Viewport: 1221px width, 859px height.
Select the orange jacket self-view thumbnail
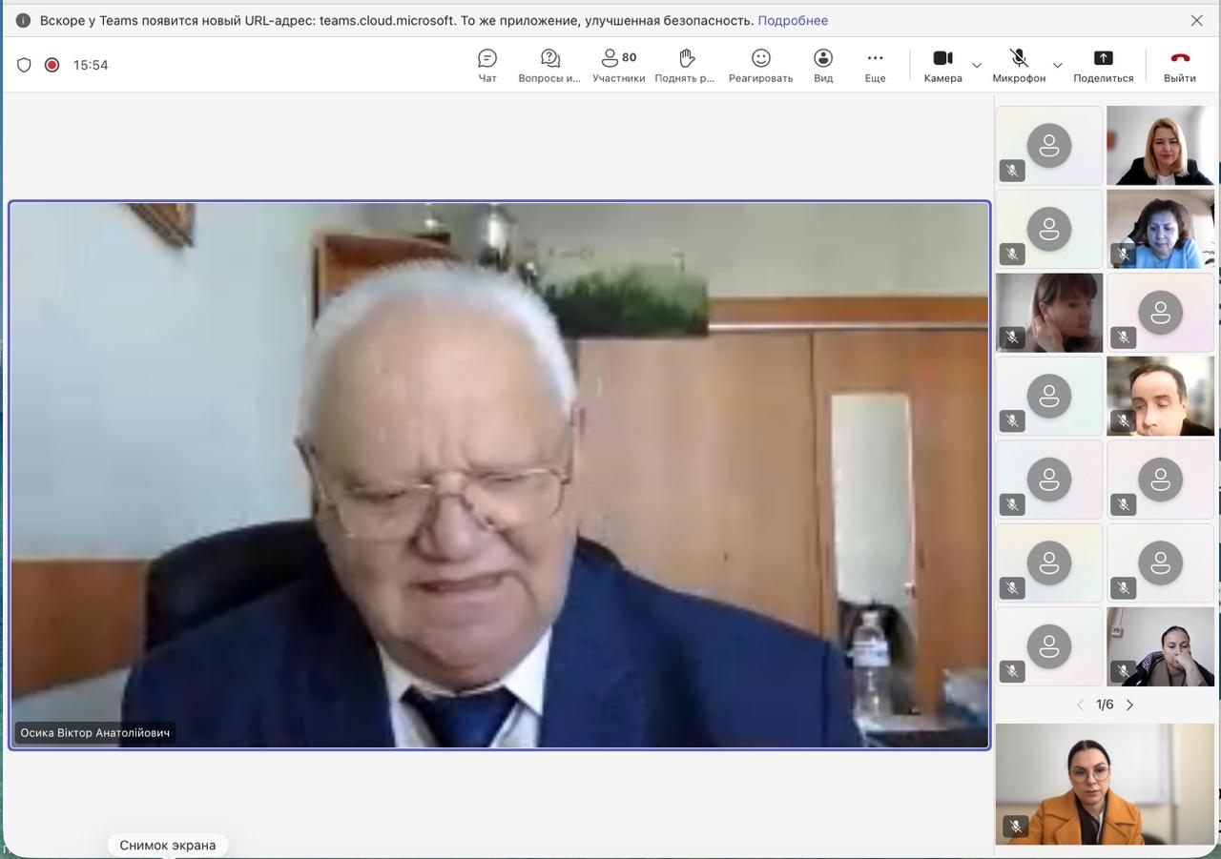pyautogui.click(x=1105, y=784)
